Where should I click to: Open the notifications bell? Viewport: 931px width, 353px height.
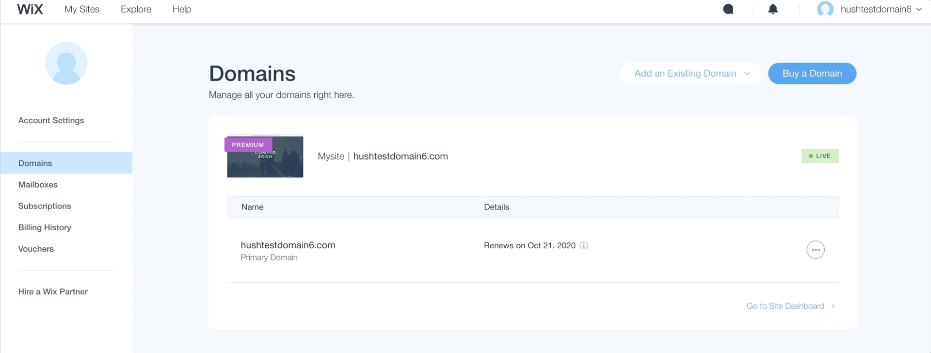pyautogui.click(x=773, y=9)
